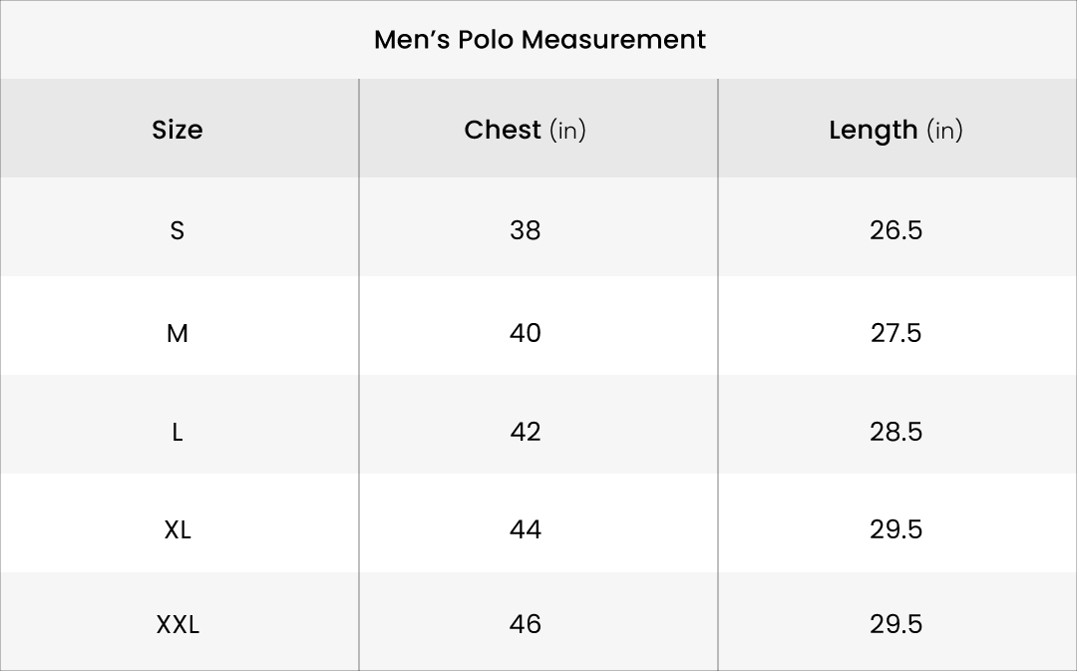1077x671 pixels.
Task: Select chest value 46
Action: click(525, 624)
